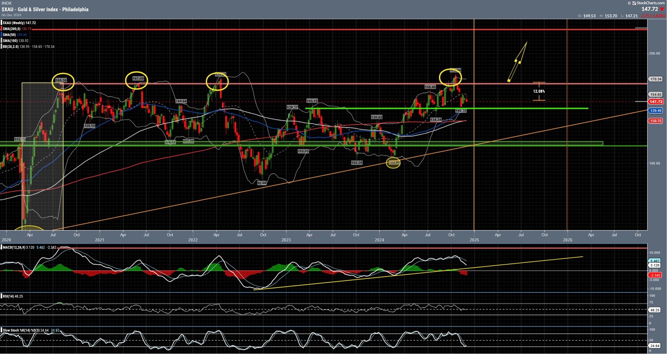667x354 pixels.
Task: Click the red down-arrow beside price 147.72
Action: 662,9
